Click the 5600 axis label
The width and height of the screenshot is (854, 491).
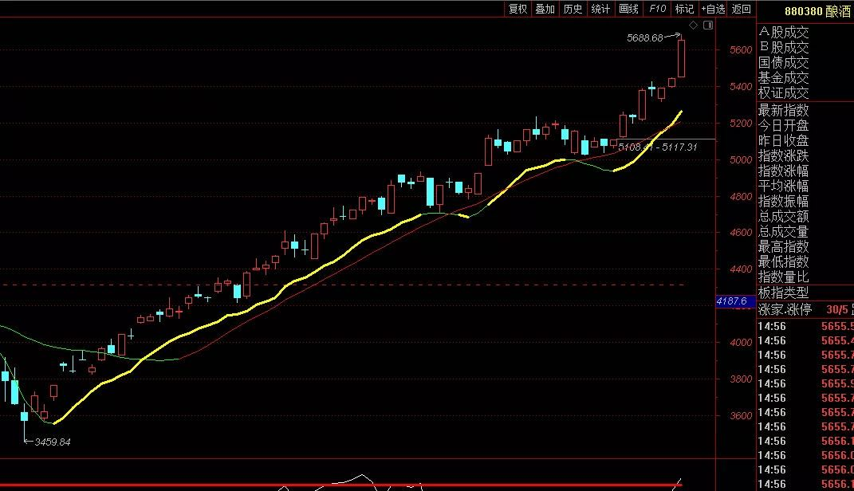pos(741,50)
